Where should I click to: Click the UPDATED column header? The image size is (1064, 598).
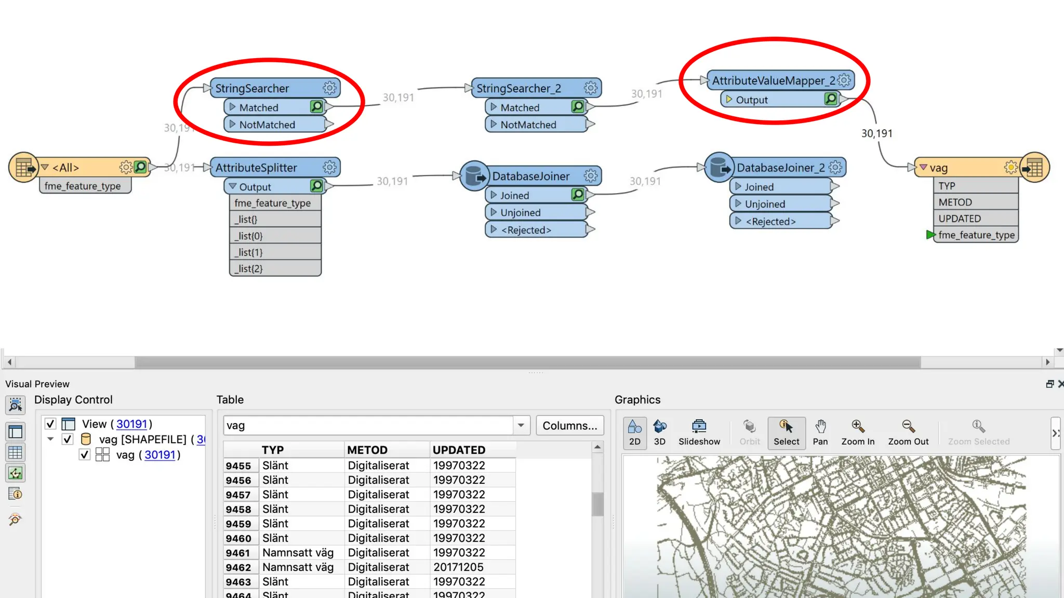click(459, 450)
